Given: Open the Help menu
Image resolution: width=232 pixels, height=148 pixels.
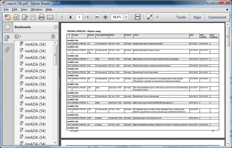Looking at the screenshot, I should pos(49,9).
